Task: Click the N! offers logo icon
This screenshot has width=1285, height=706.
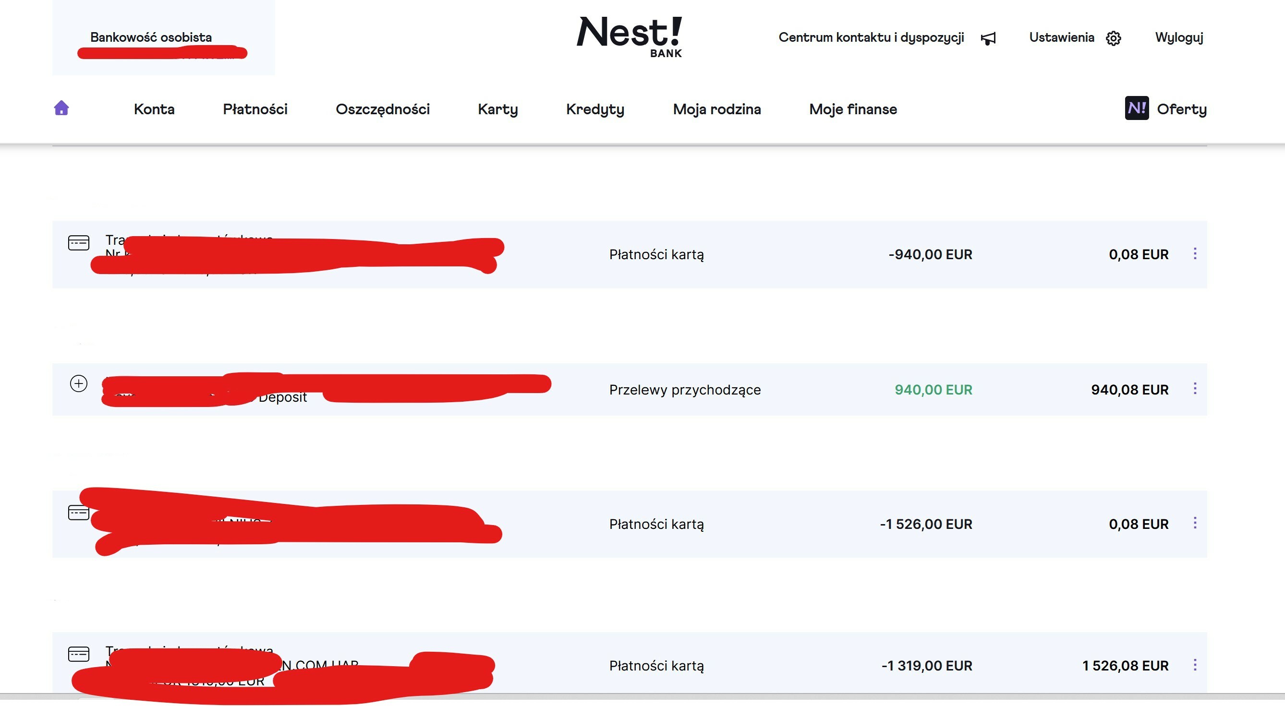Action: coord(1137,108)
